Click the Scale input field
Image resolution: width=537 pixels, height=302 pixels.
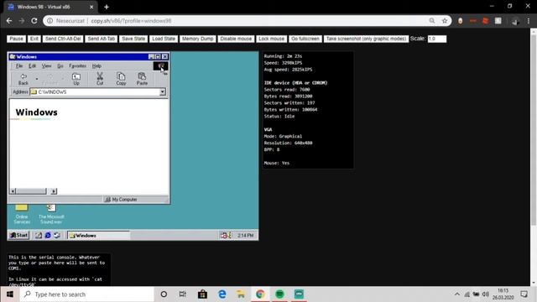coord(437,39)
